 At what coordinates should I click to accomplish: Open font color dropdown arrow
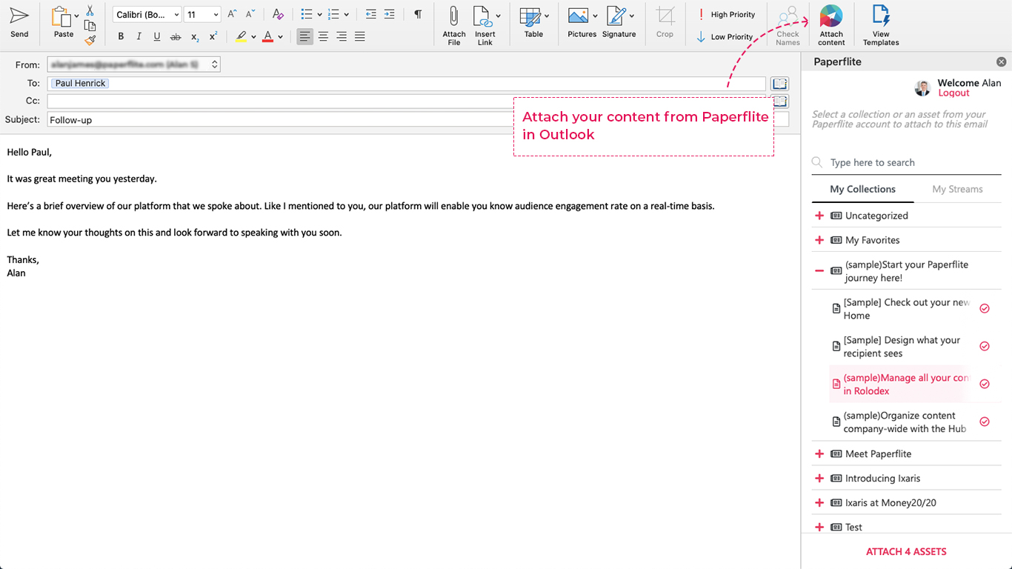[280, 37]
